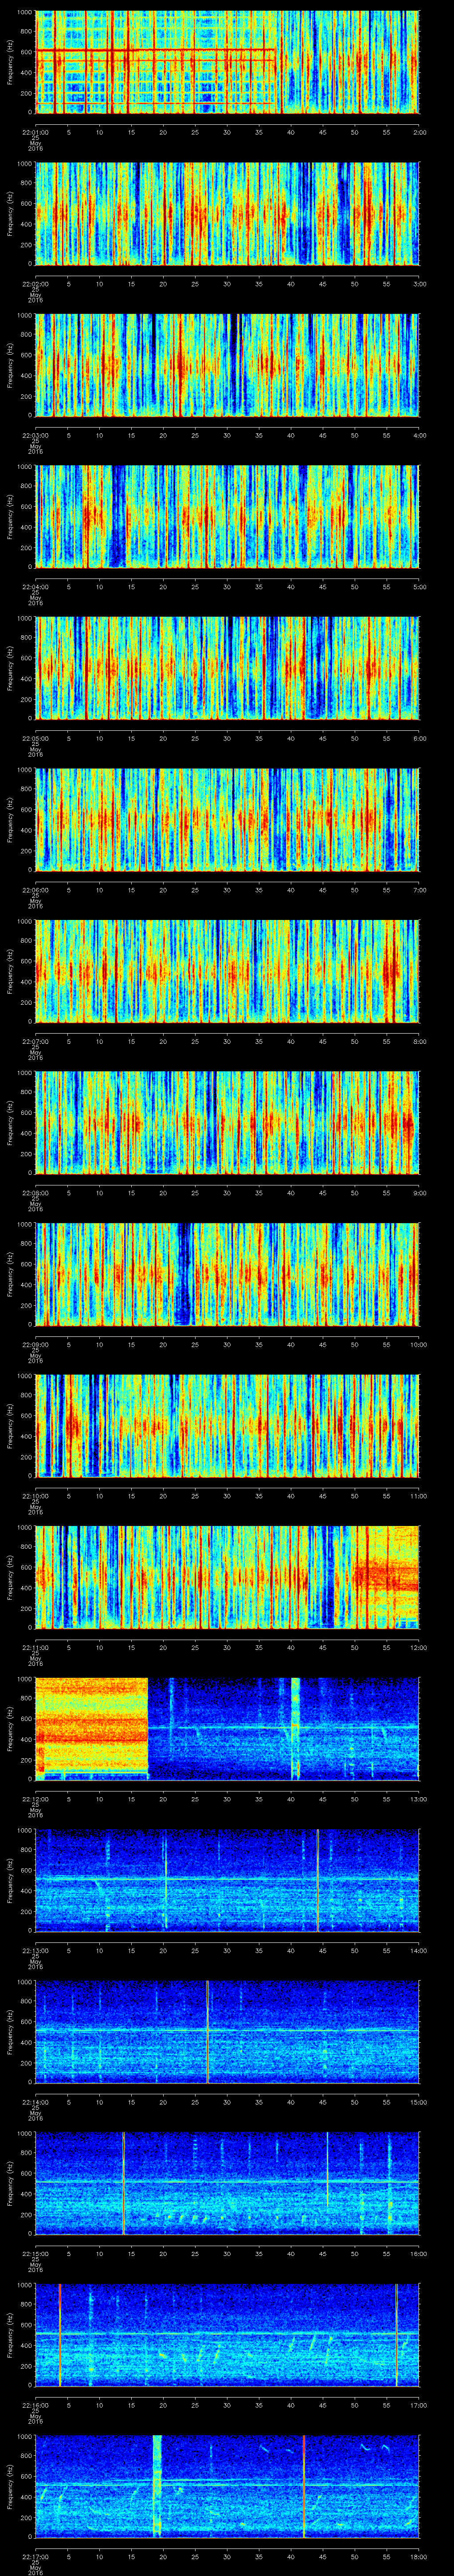Click the '22:13:00' start time label

[35, 1950]
